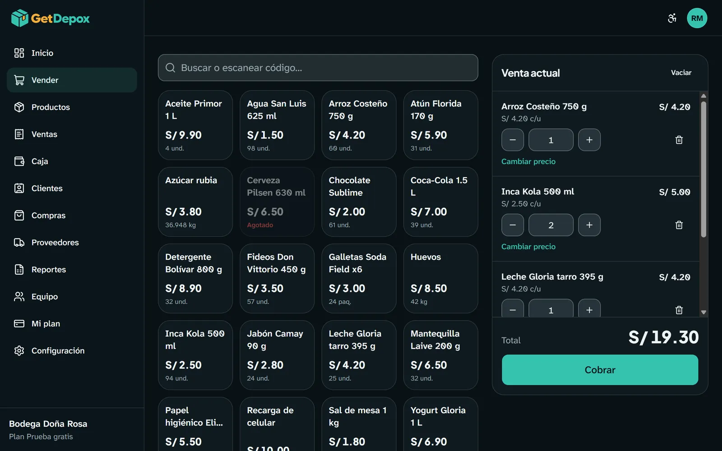Click the cart list scrollbar thumb

[703, 169]
